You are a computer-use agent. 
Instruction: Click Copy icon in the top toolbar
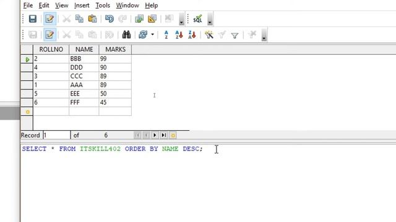pyautogui.click(x=79, y=19)
